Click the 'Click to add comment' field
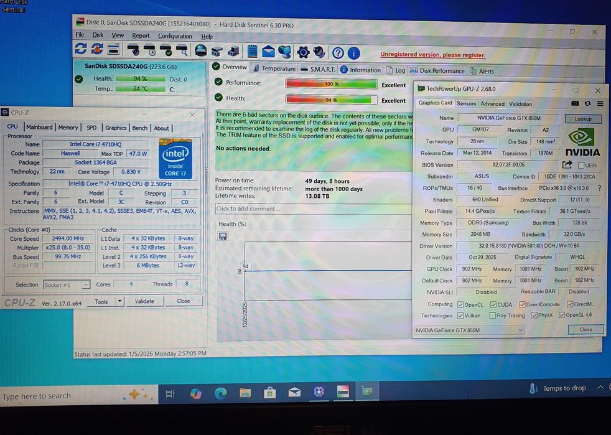Viewport: 611px width, 435px height. point(314,209)
